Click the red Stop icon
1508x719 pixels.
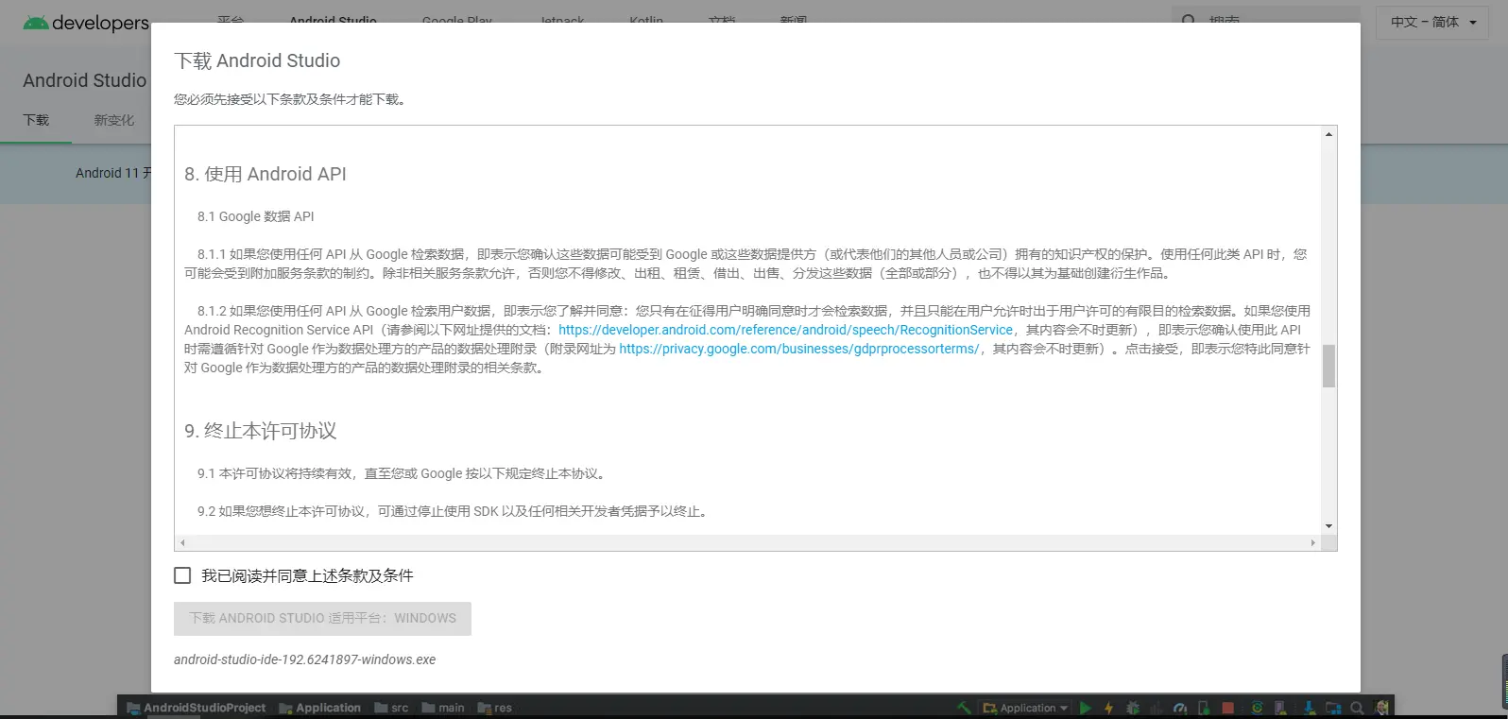tap(1227, 708)
